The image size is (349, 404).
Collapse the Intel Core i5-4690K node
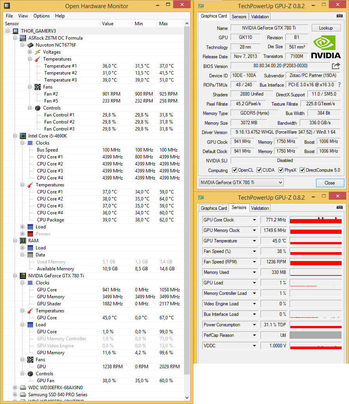coord(15,136)
